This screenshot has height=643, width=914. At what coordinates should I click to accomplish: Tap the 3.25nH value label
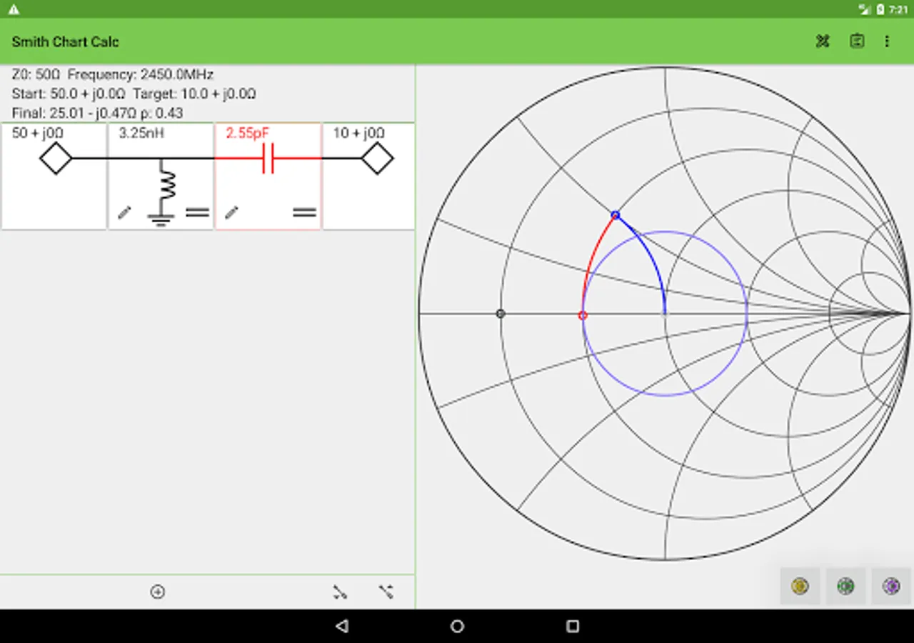pos(143,133)
